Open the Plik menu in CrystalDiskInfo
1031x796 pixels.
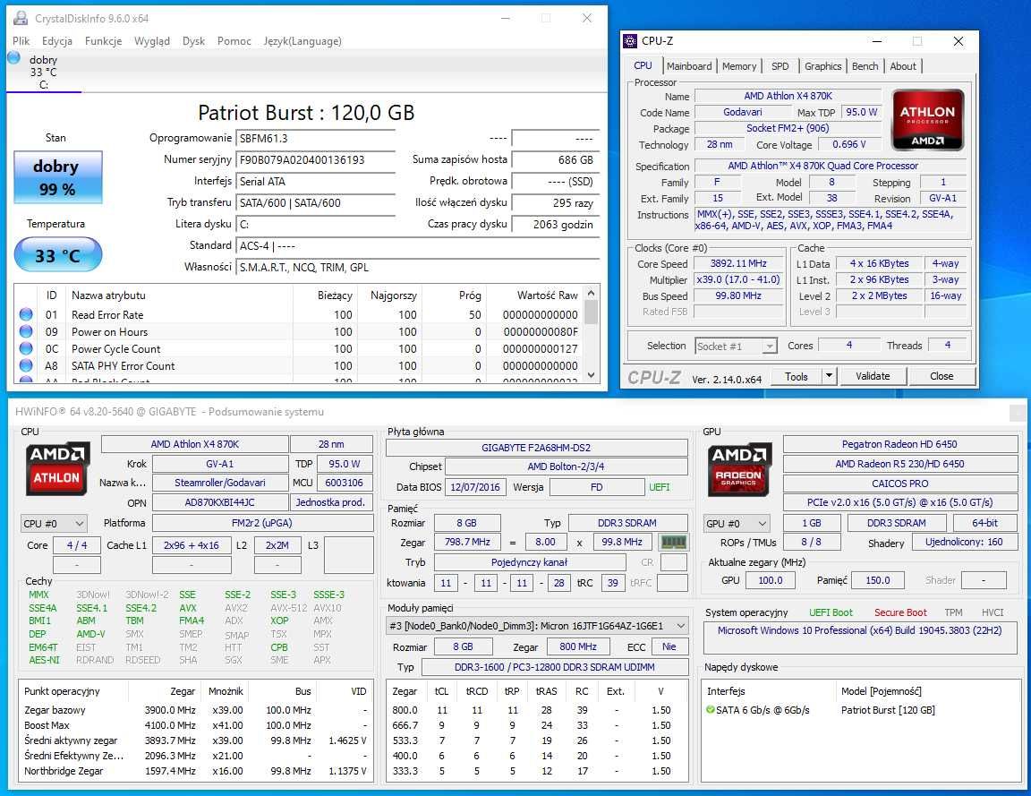coord(21,41)
